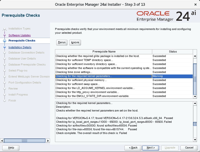Click the prerequisite table vertical scrollbar thumb

click(x=195, y=79)
